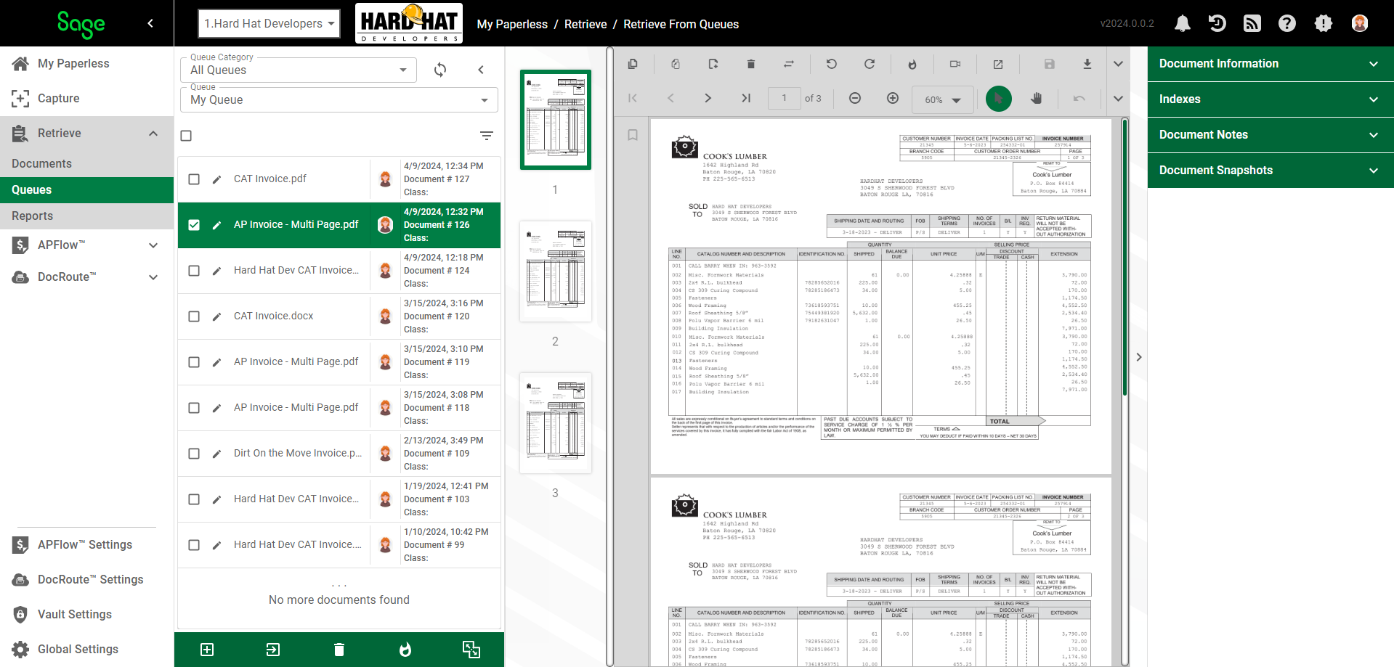Expand the Indexes panel
Screen dimensions: 1394x667
click(x=1271, y=99)
